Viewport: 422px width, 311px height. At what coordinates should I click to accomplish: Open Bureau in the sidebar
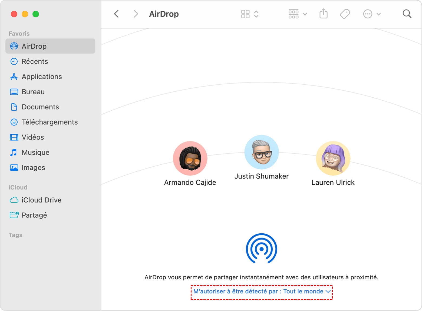(x=50, y=92)
